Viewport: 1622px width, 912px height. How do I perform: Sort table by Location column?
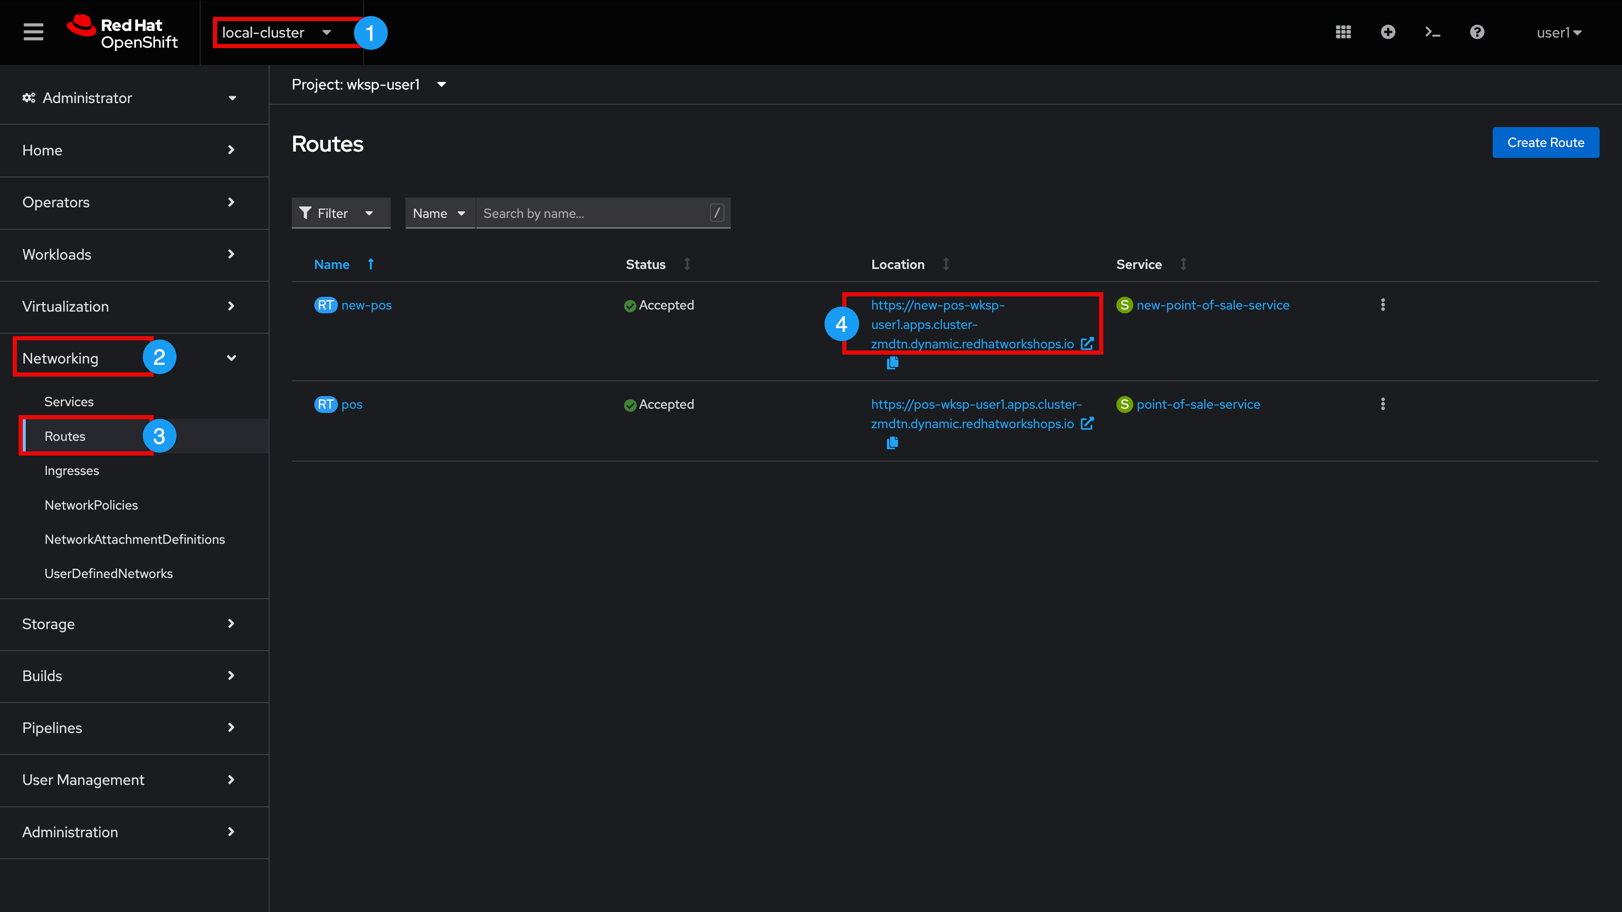point(946,264)
